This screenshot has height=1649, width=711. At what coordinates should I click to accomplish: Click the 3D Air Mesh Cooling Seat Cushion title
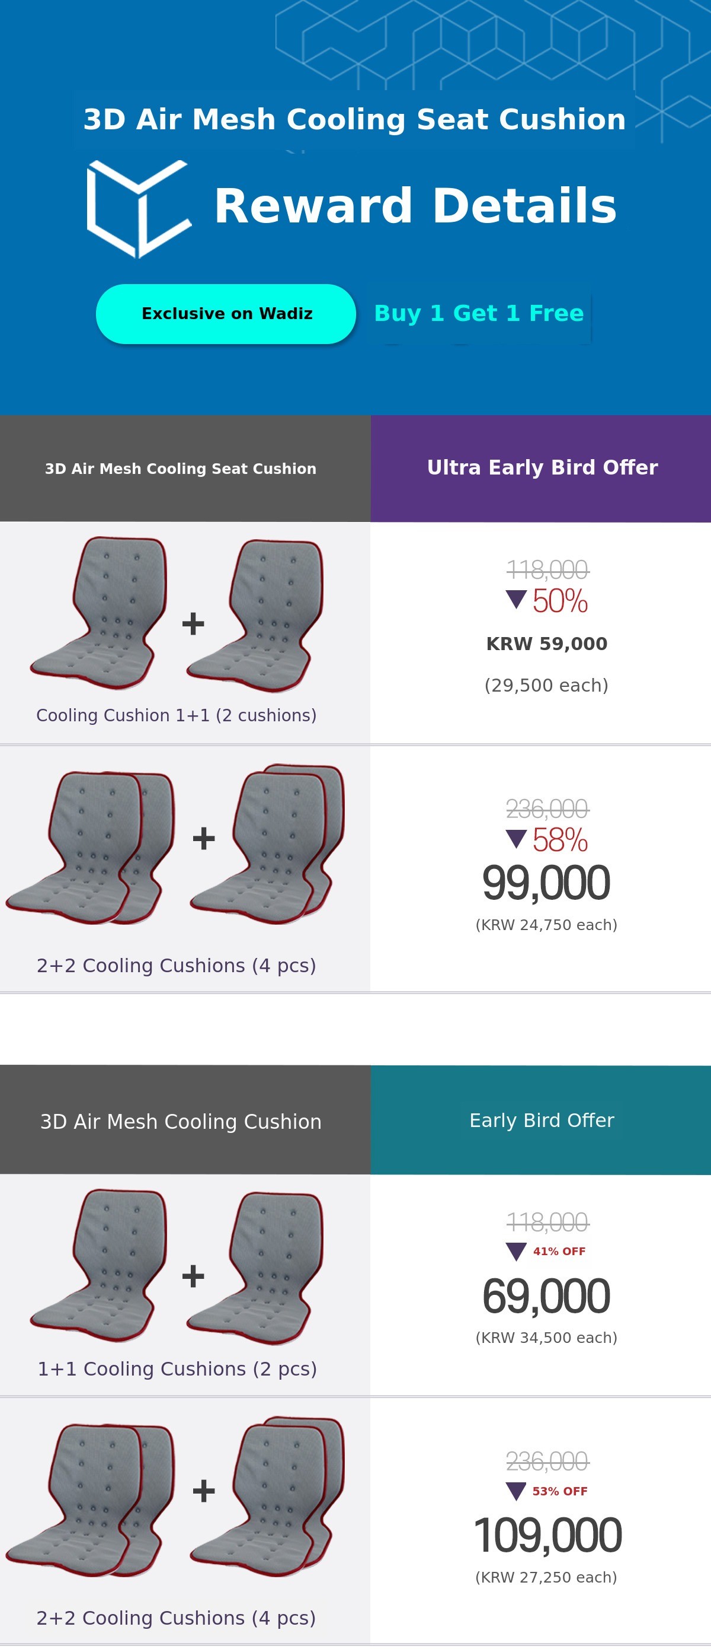click(x=354, y=120)
